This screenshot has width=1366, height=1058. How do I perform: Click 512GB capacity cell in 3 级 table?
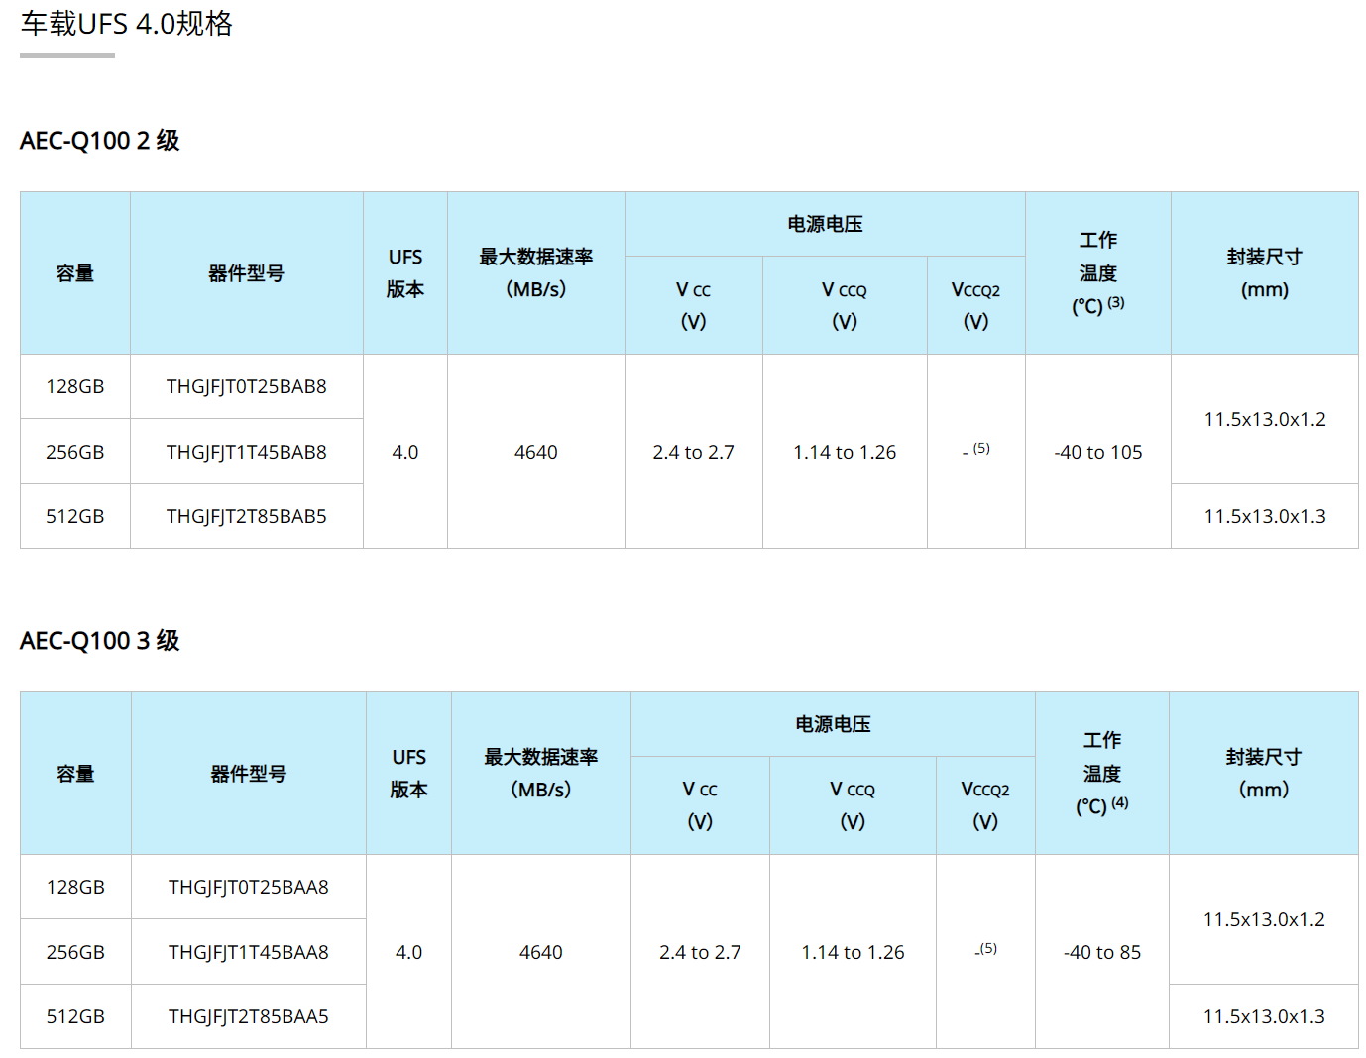pyautogui.click(x=75, y=1016)
